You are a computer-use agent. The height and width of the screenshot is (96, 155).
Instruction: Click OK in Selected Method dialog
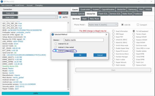[80, 55]
